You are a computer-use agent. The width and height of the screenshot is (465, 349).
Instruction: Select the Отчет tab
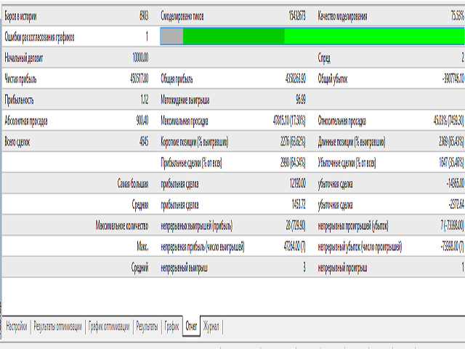coord(191,326)
